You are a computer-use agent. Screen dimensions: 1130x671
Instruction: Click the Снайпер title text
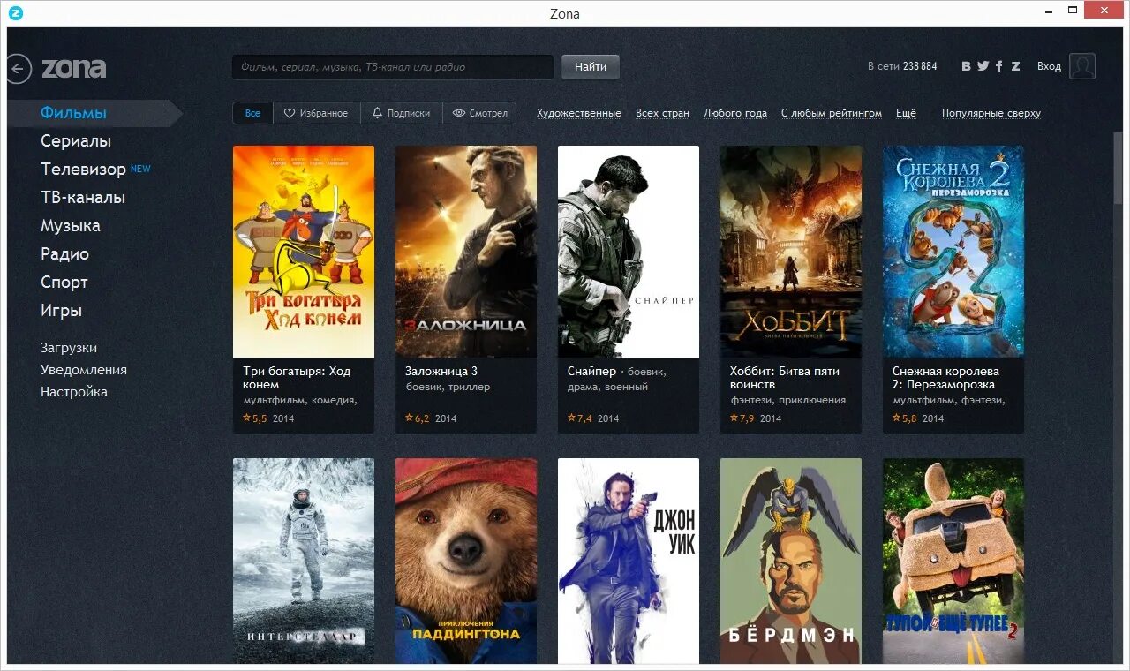591,371
